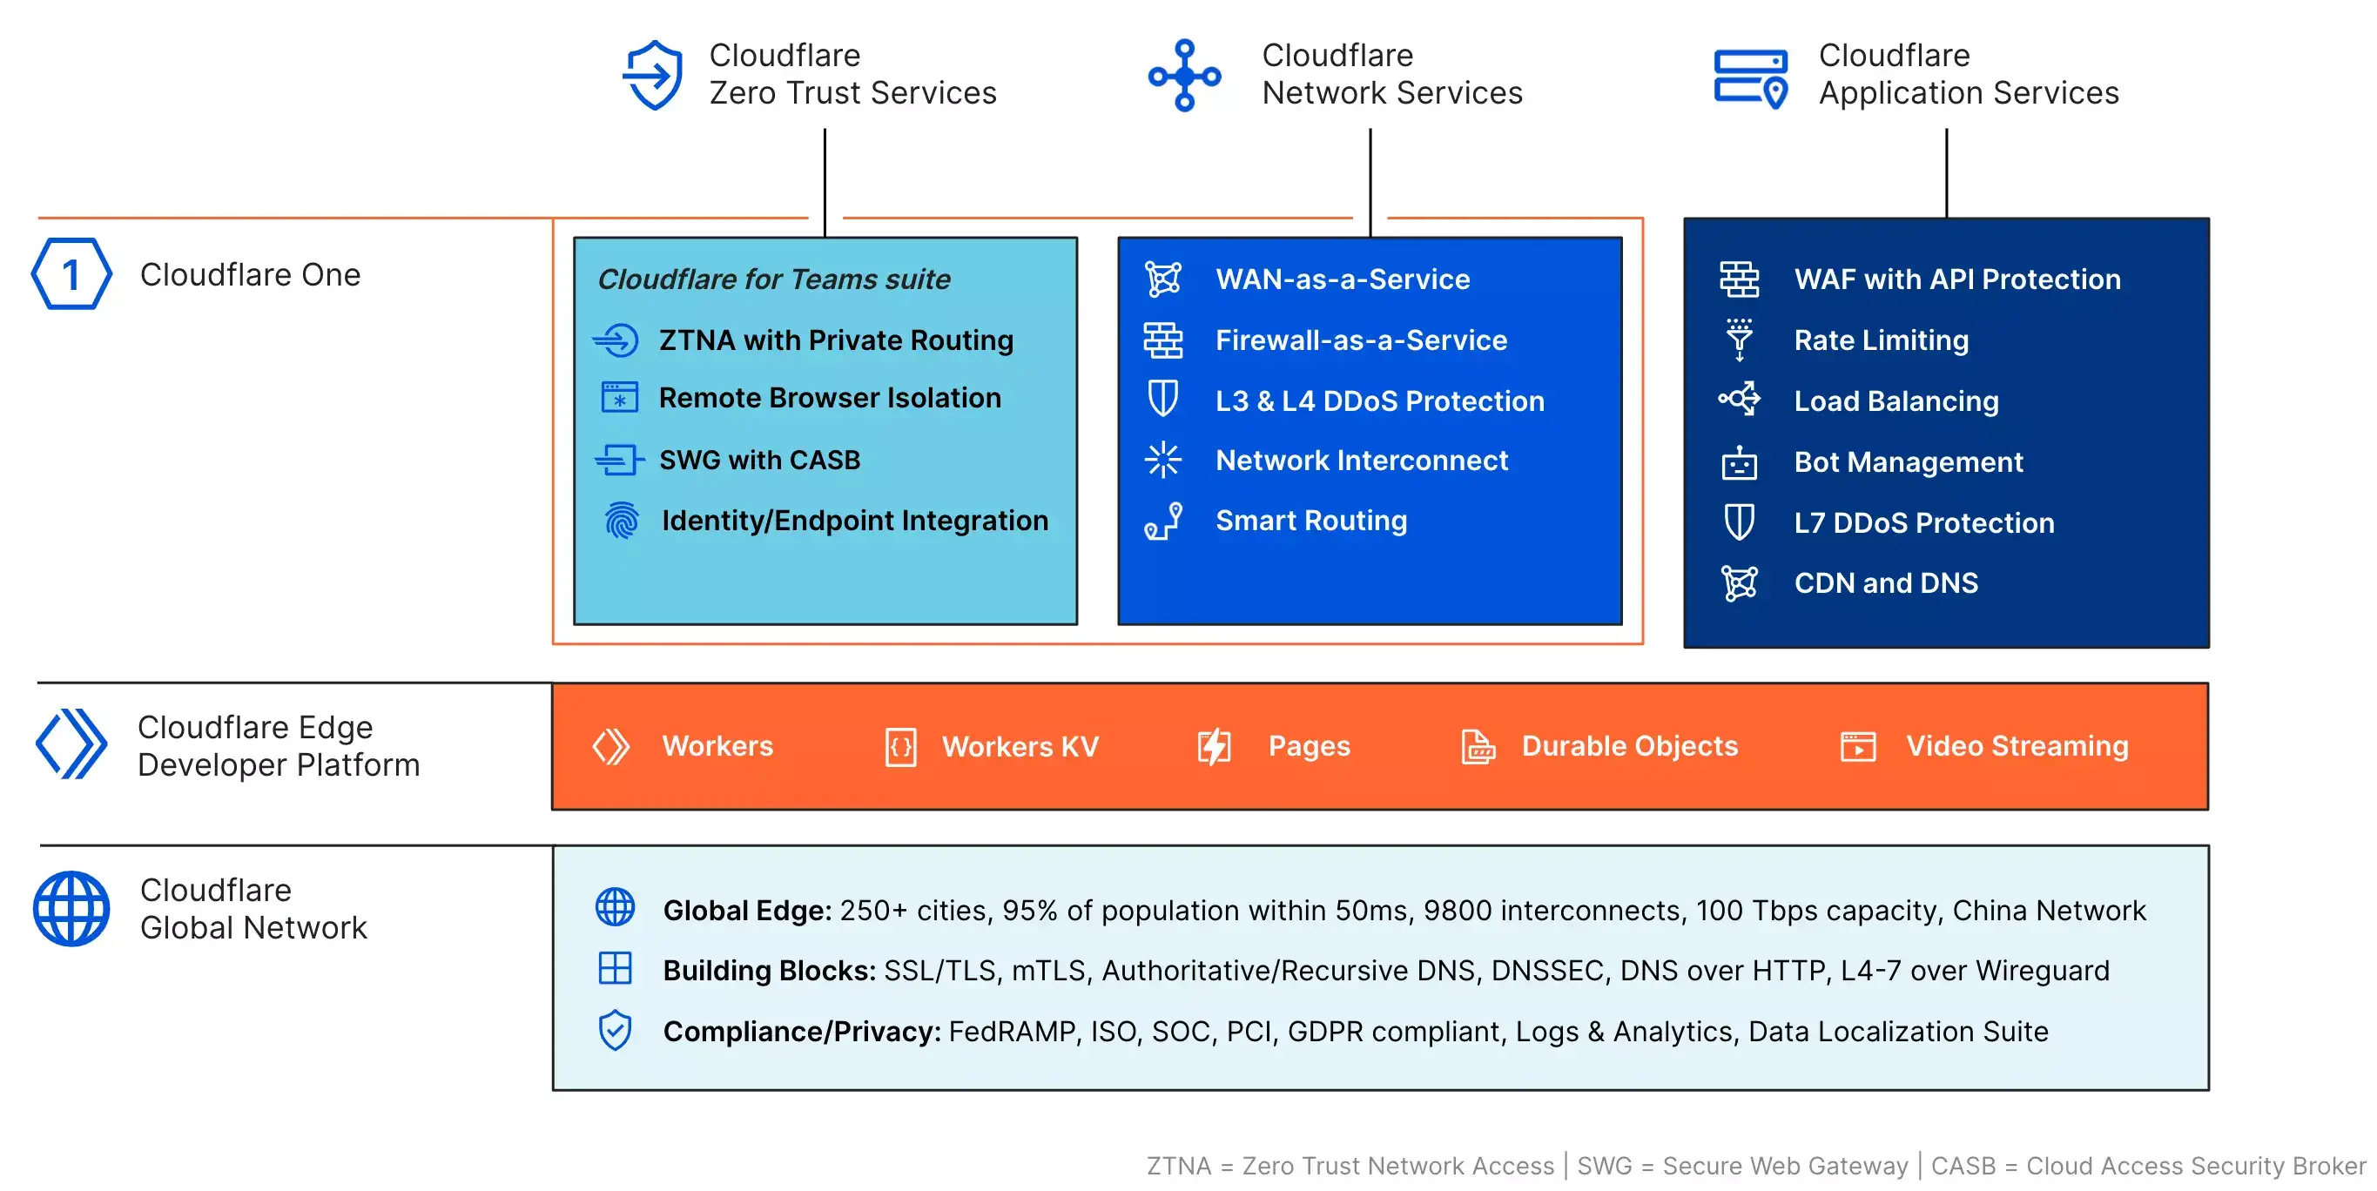
Task: Click the Video Streaming player icon
Action: (x=1857, y=746)
